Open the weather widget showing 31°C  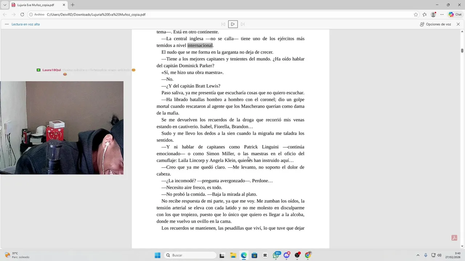point(16,255)
